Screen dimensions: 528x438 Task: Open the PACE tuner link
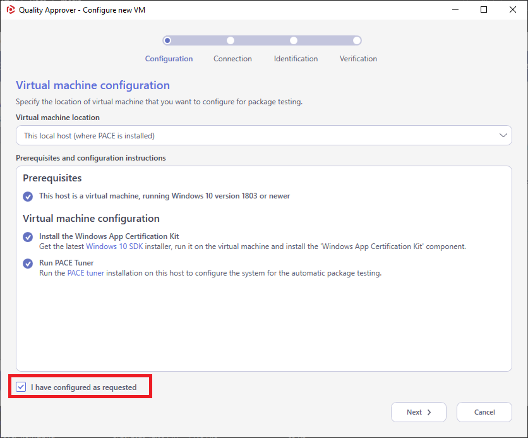coord(85,273)
